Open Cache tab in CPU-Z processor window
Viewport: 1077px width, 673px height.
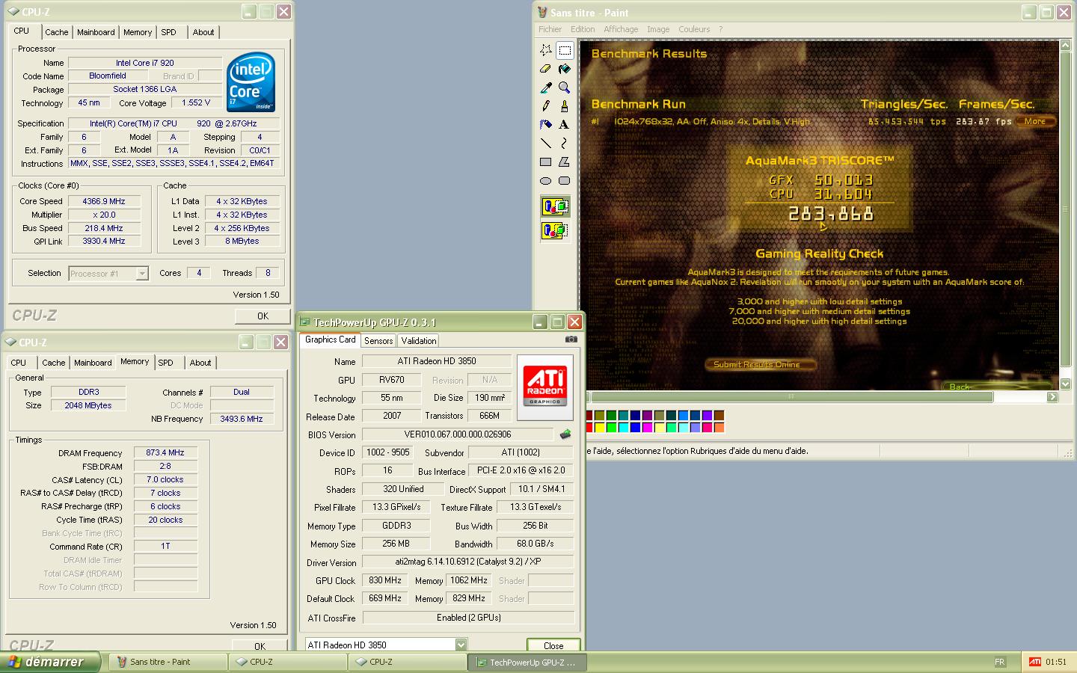56,32
